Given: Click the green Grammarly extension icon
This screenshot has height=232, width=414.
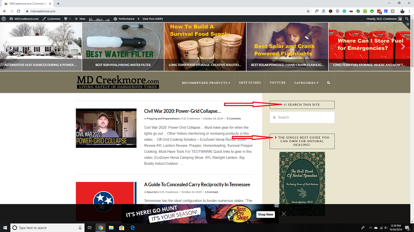Looking at the screenshot, I should click(x=344, y=11).
